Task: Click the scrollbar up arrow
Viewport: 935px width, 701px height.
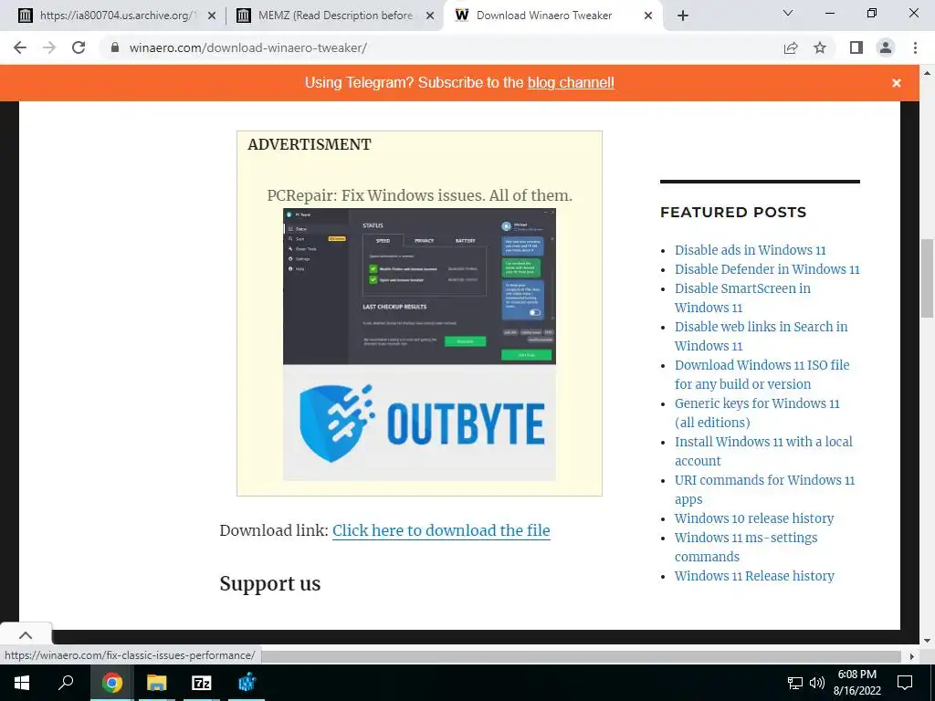Action: point(927,73)
